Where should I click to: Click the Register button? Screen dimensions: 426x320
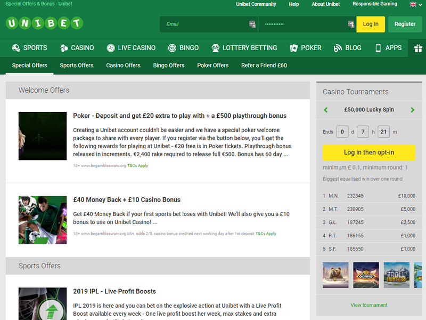[405, 24]
